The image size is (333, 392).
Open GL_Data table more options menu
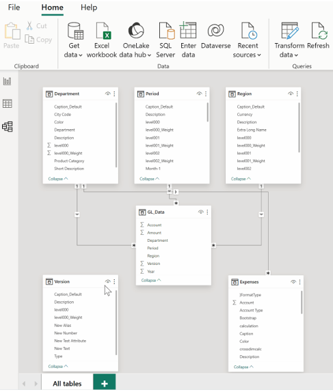207,212
